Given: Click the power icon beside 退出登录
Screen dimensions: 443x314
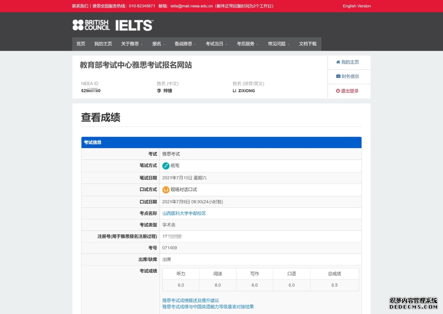Looking at the screenshot, I should [x=338, y=91].
